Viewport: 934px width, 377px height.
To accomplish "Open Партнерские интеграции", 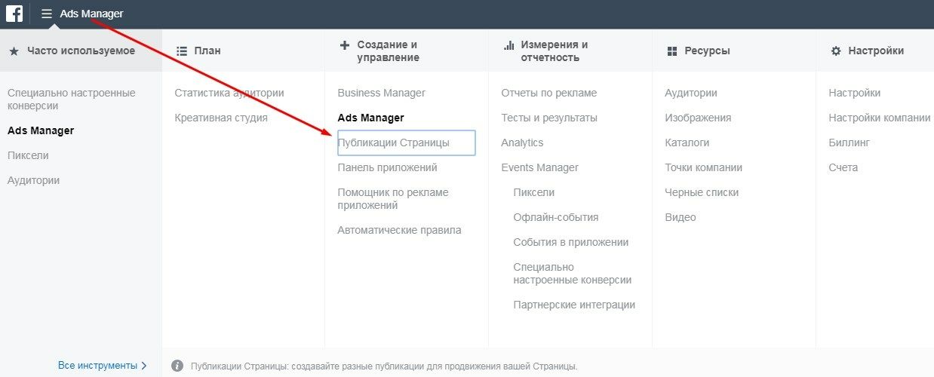I will point(574,305).
